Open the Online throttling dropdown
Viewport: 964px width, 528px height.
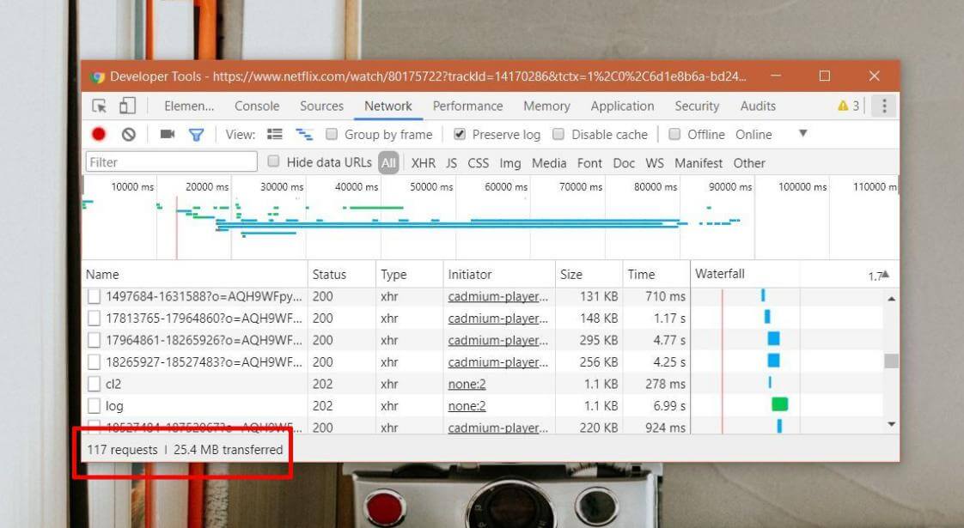[754, 135]
